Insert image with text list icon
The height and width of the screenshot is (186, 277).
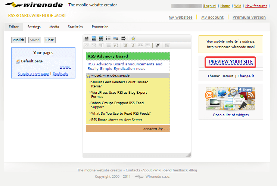coord(116,38)
